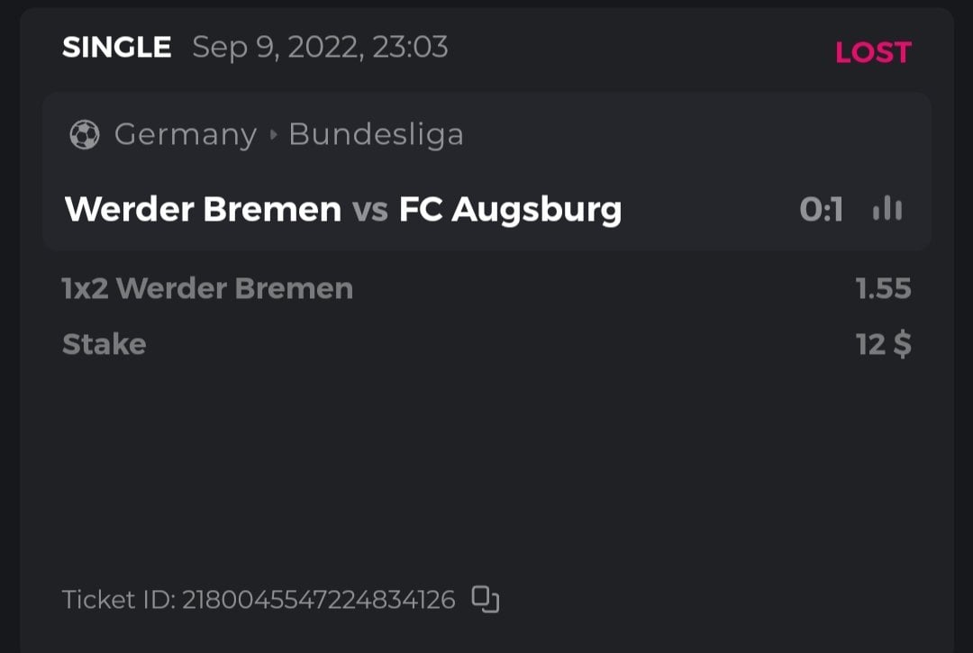973x653 pixels.
Task: Click the arrow between Germany and Bundesliga
Action: [274, 135]
